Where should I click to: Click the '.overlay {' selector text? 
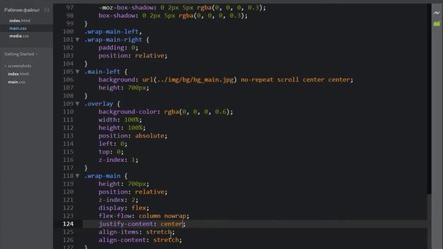[102, 104]
